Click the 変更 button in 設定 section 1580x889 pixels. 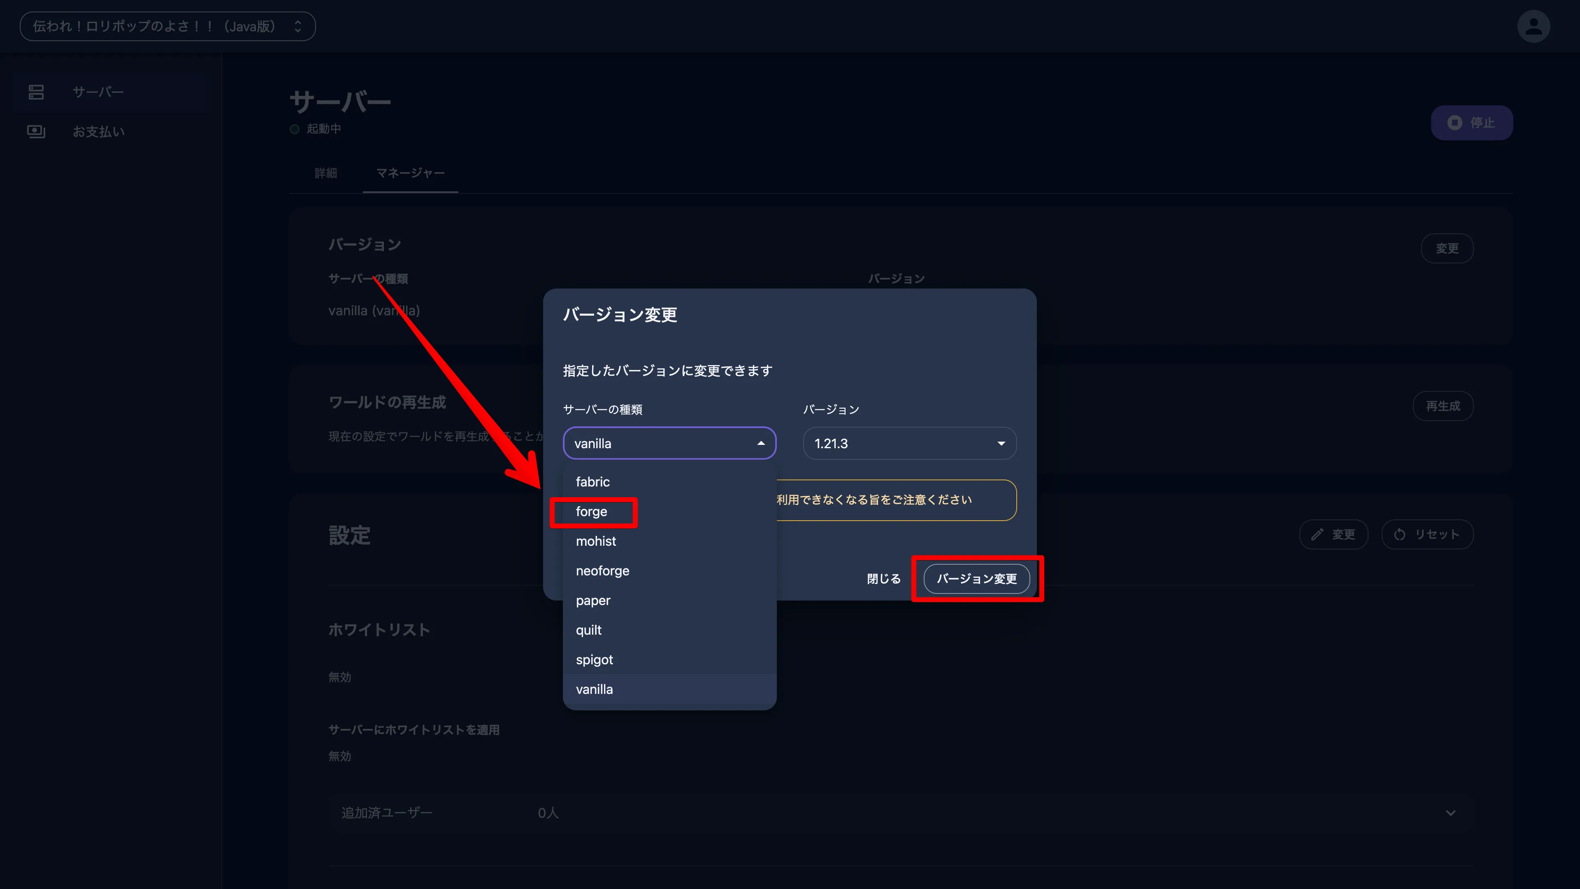[1334, 534]
